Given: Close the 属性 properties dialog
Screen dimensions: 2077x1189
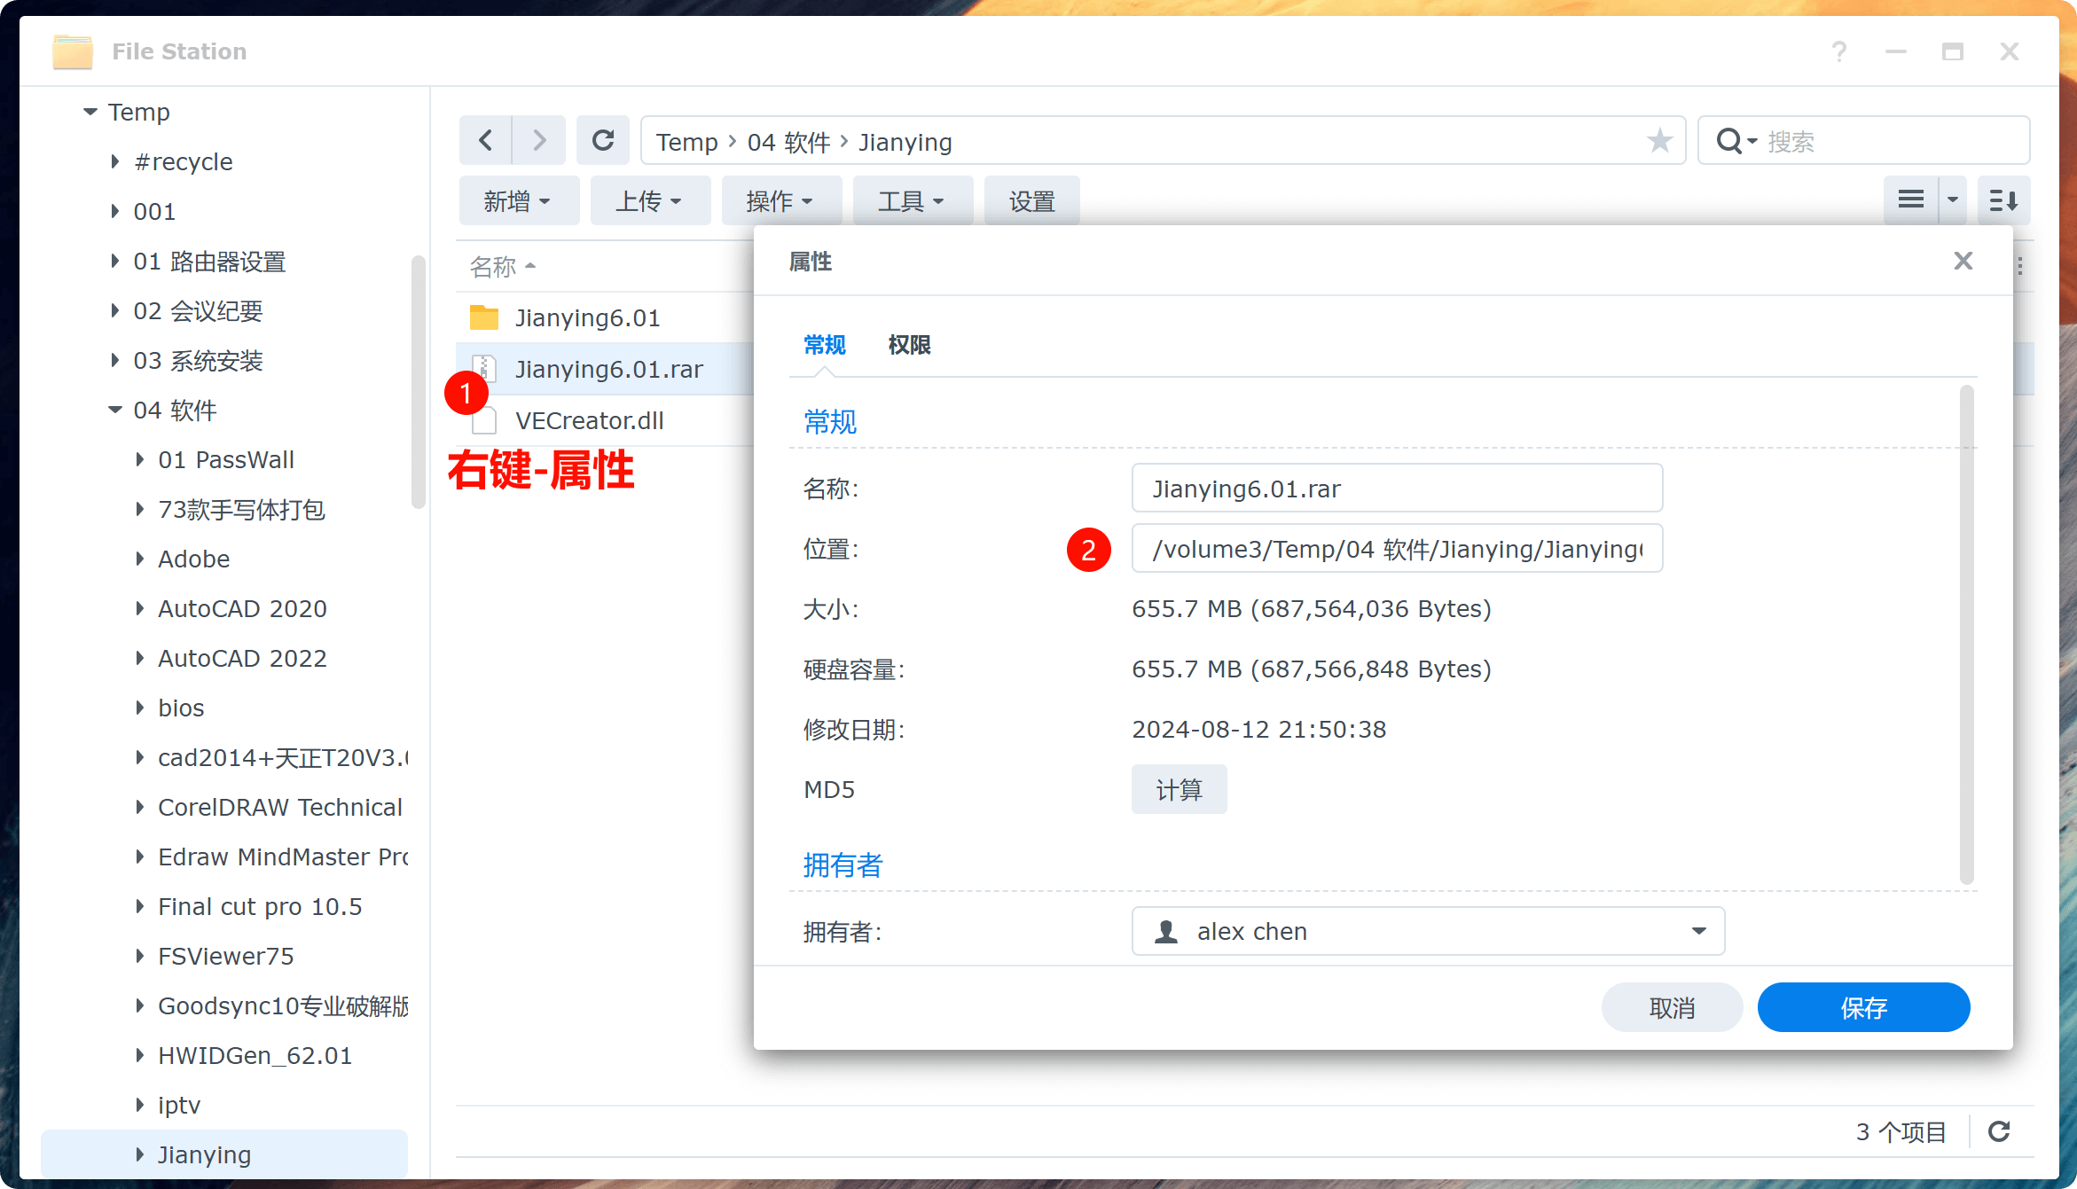Looking at the screenshot, I should [1963, 261].
